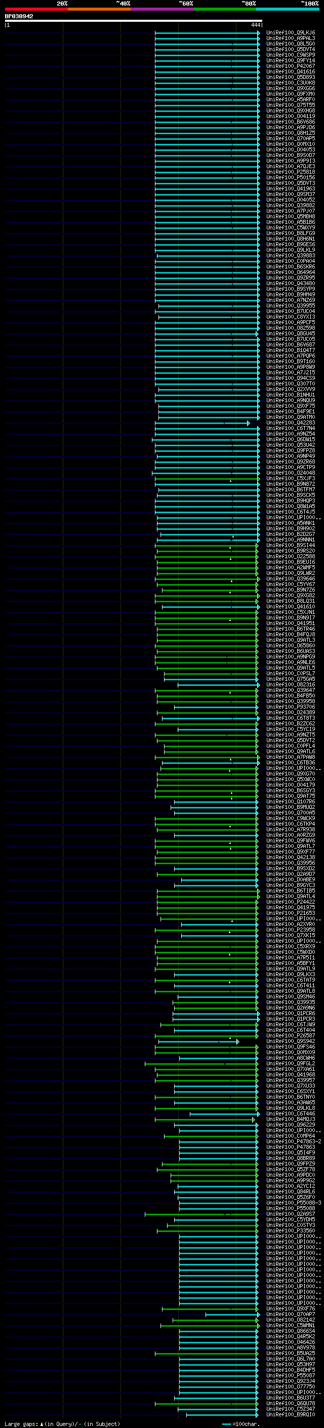Select label UniRef100_O22588
Image resolution: width=324 pixels, height=1428 pixels.
(290, 556)
